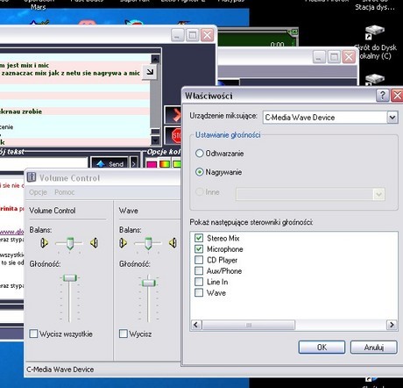Screen dimensions: 403x388
Task: Click the Anuluj button
Action: tap(374, 348)
